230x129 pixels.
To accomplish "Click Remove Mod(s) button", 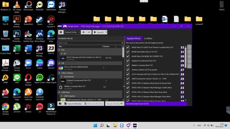I will [x=93, y=104].
